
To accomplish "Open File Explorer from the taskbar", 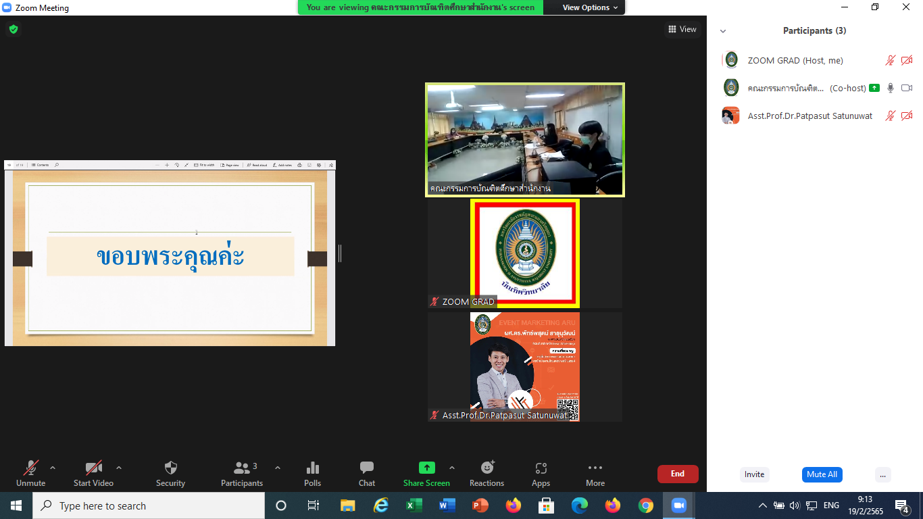I will point(347,505).
